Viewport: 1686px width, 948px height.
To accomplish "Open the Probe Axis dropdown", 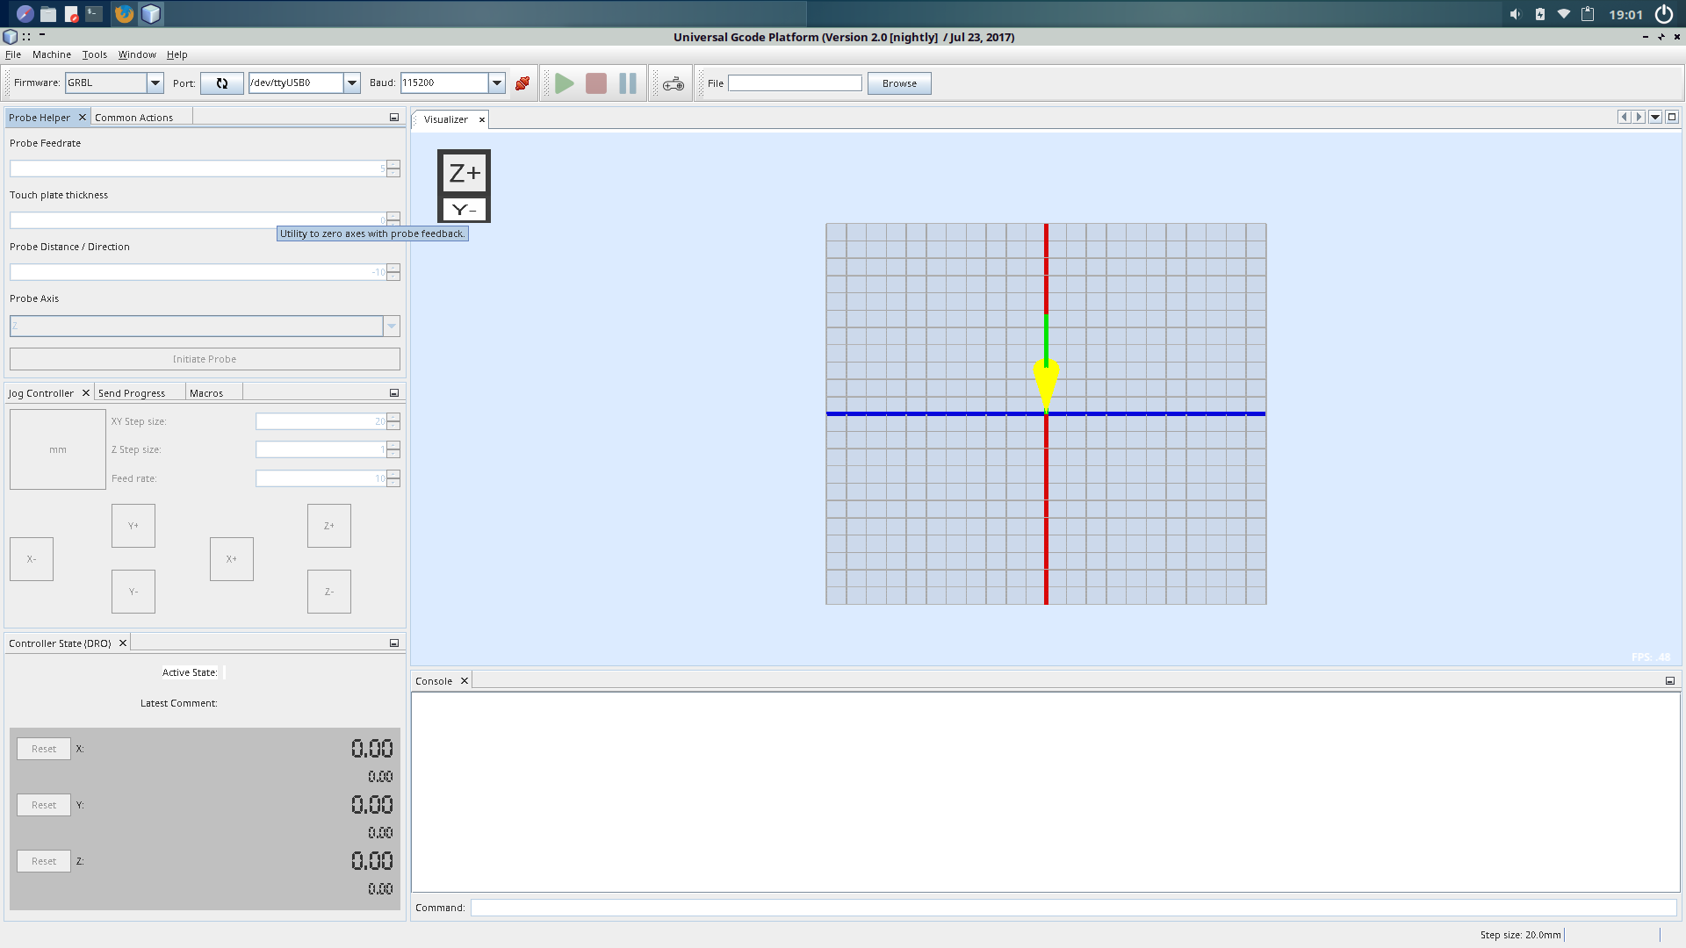I will click(x=392, y=327).
